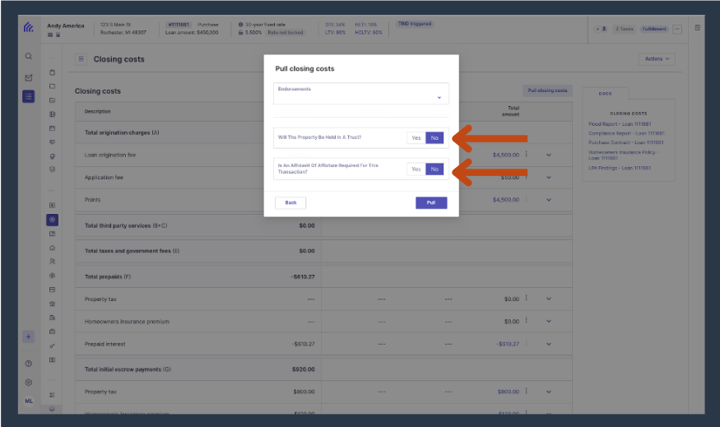720x427 pixels.
Task: Open the settings gear icon in sidebar
Action: (x=29, y=383)
